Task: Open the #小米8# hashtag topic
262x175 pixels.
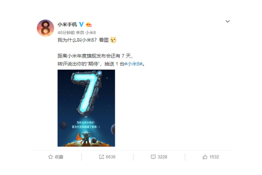Action: [134, 64]
